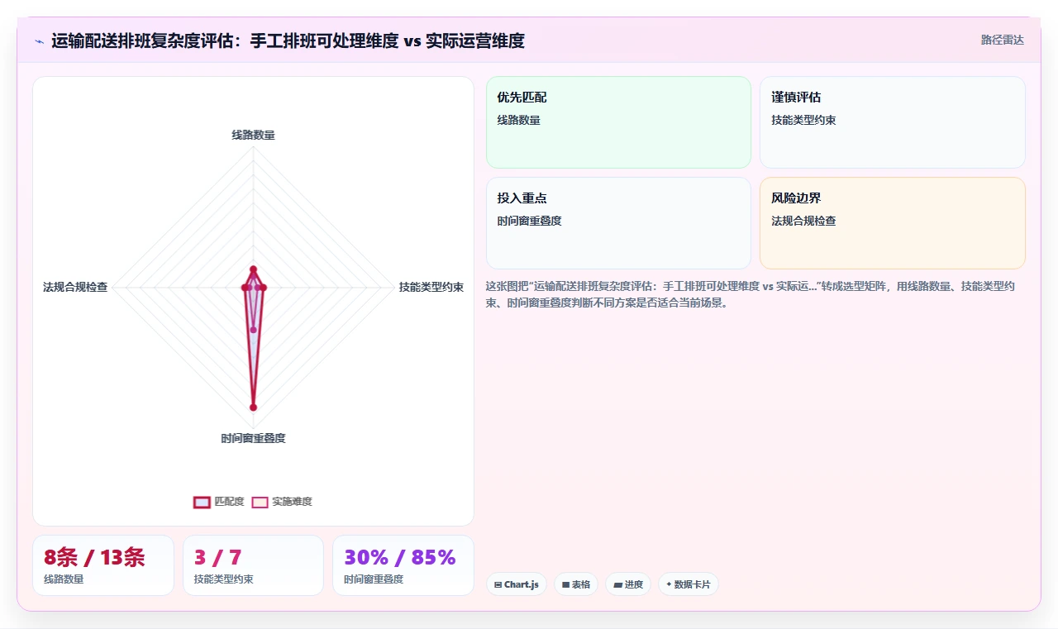Click the radar data point at 时间窗重叠度
Viewport: 1058px width, 629px height.
click(x=253, y=407)
